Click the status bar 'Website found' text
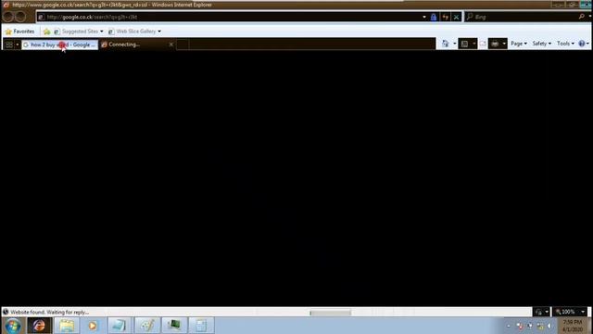This screenshot has width=593, height=334. coord(49,313)
